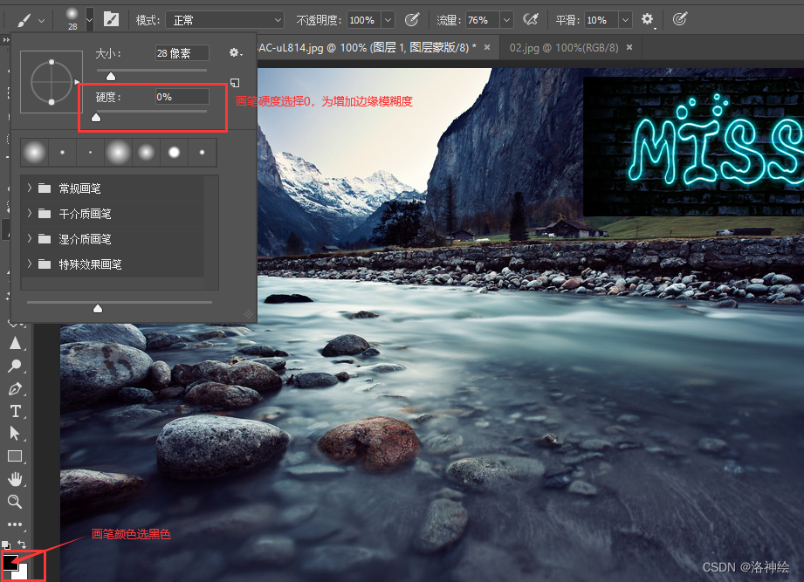Click the 不透明度 field showing 100%

pos(364,20)
